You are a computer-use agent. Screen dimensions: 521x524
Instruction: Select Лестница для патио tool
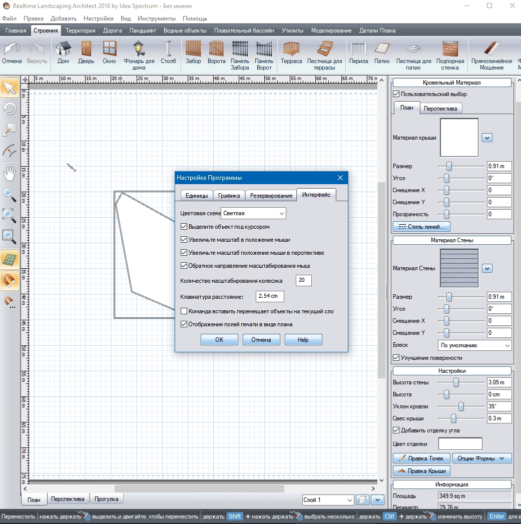pos(413,55)
